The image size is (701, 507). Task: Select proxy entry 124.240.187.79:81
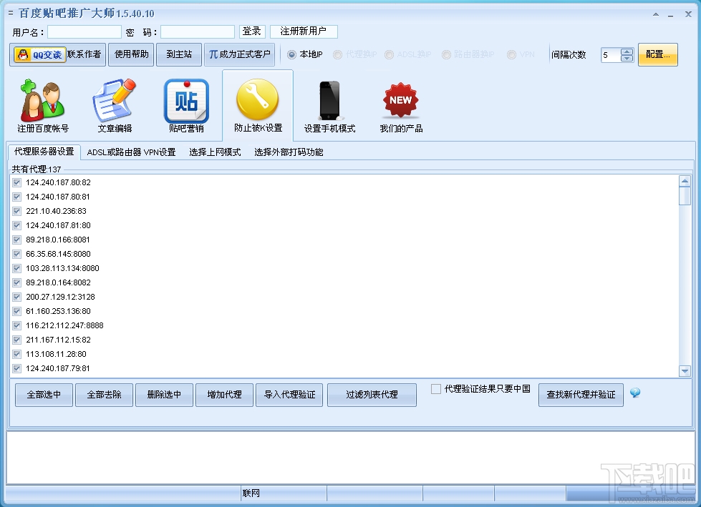tap(58, 368)
